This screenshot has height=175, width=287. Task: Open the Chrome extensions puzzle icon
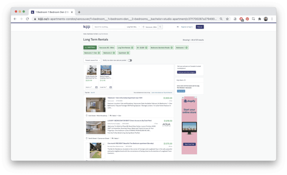click(x=260, y=19)
